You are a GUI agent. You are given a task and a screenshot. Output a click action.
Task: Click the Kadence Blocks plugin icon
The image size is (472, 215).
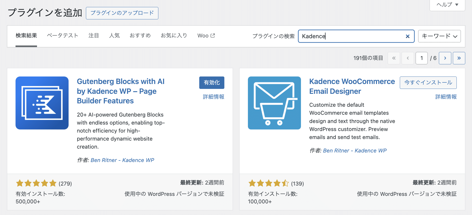click(x=42, y=103)
